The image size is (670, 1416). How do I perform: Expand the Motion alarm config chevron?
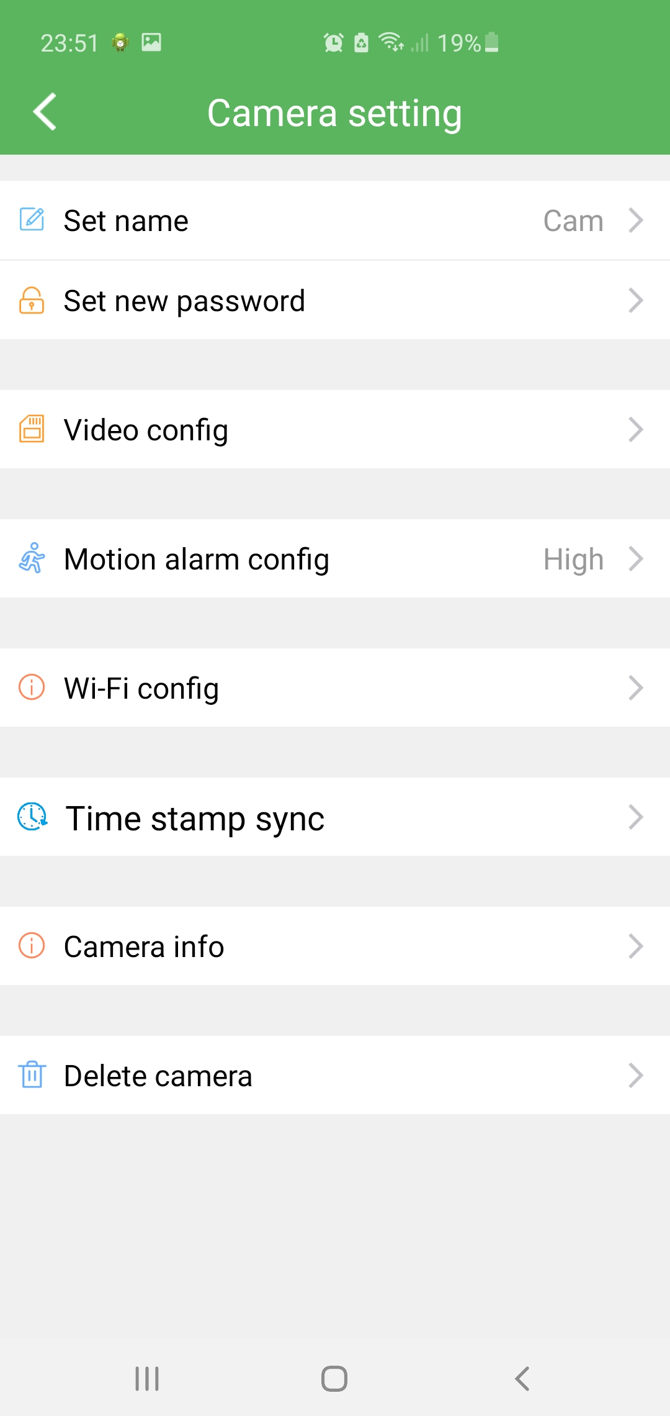(635, 558)
